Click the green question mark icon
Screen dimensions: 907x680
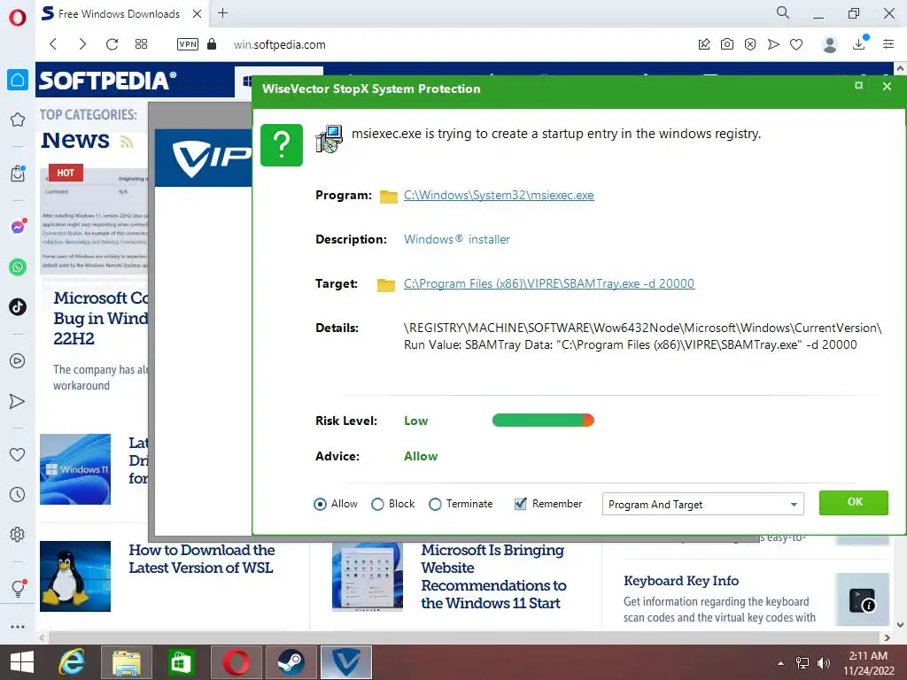click(x=282, y=145)
